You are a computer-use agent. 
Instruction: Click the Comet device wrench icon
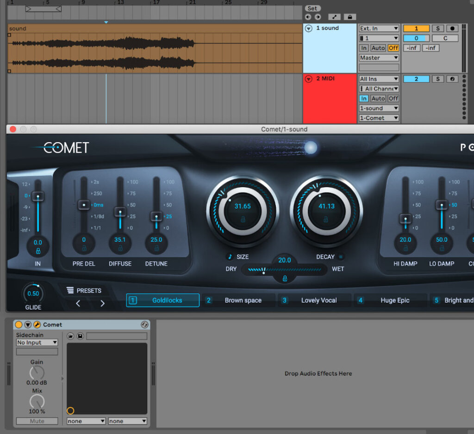[x=37, y=324]
